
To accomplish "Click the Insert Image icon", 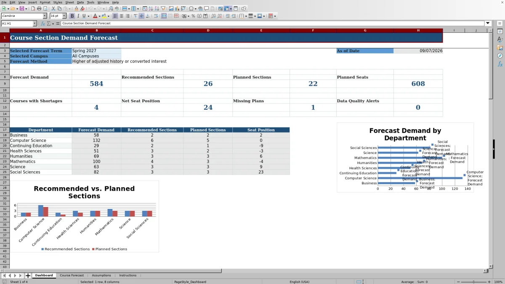I will pyautogui.click(x=171, y=8).
